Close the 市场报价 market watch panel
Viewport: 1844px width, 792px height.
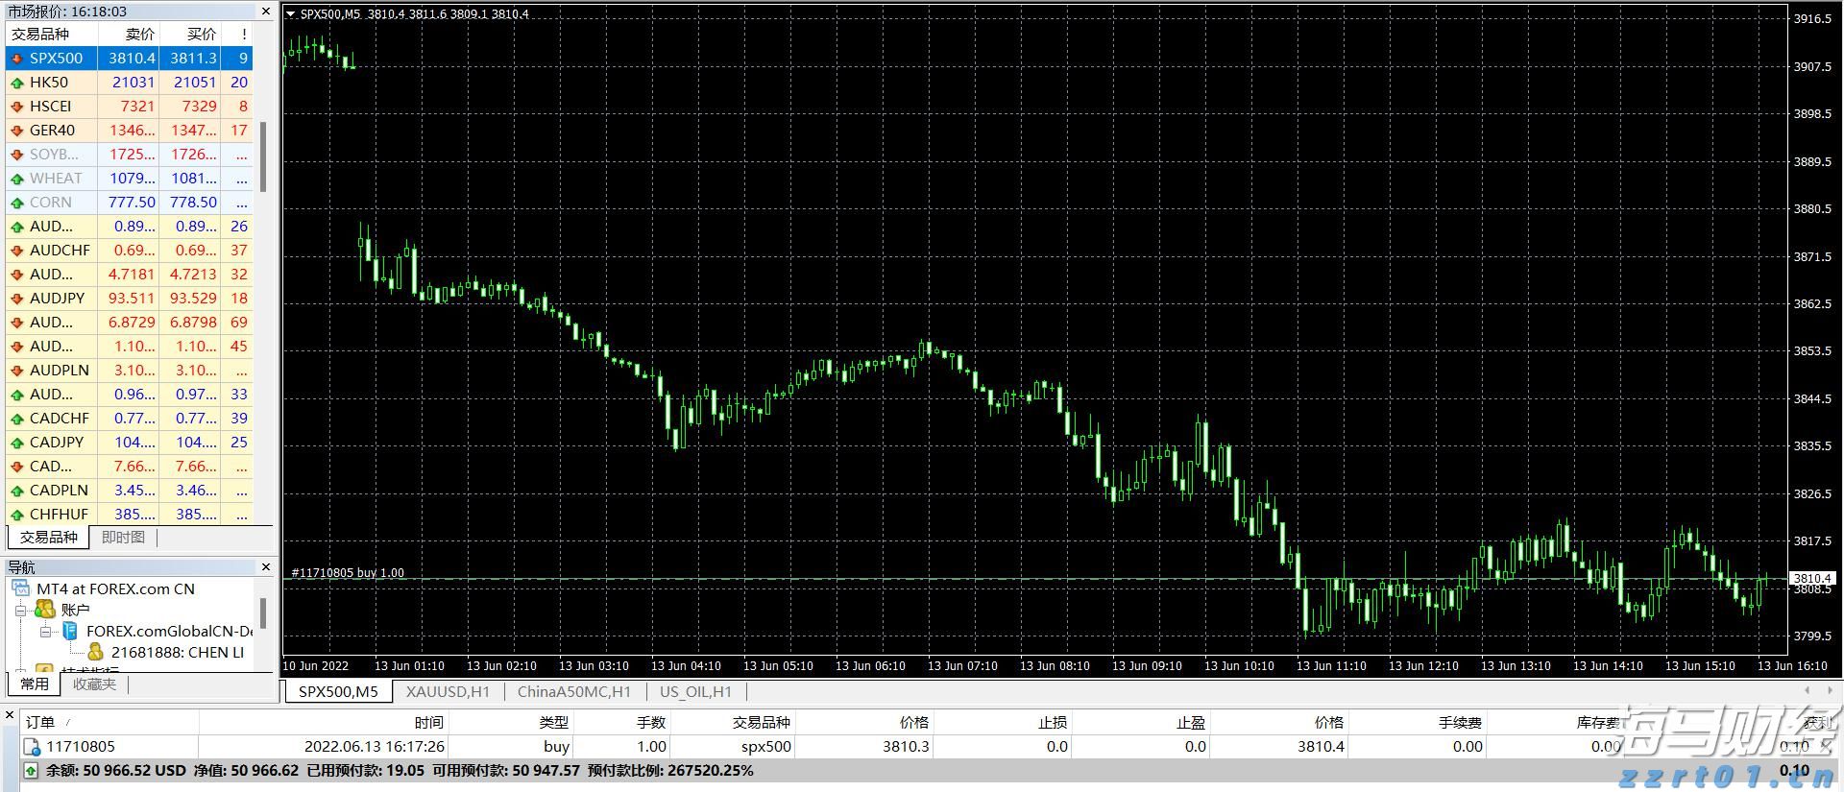tap(266, 12)
